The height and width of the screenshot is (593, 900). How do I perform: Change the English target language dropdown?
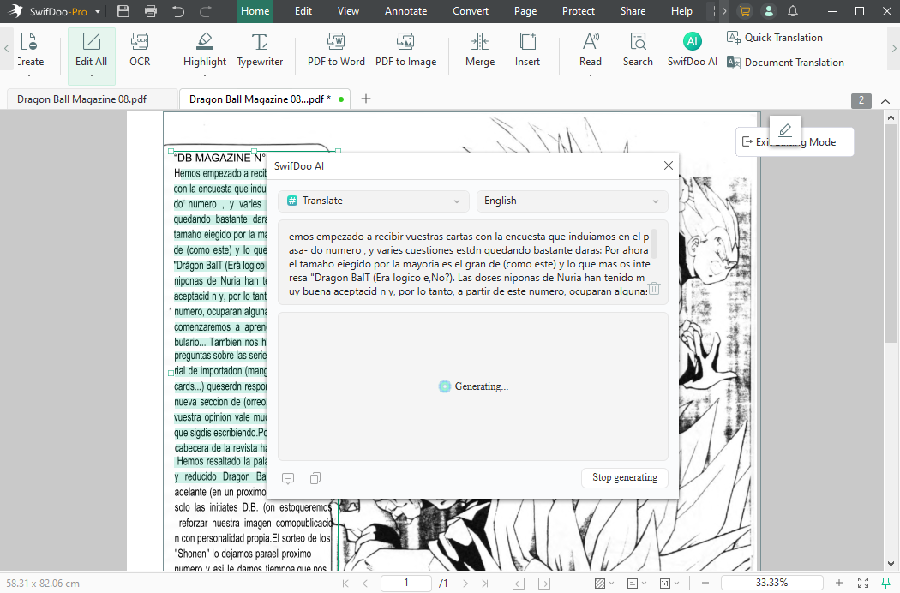click(572, 201)
